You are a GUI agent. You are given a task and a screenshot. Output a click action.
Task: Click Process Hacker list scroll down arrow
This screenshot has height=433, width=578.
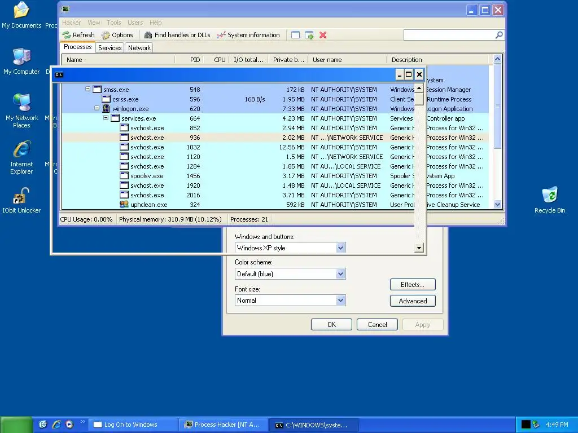pyautogui.click(x=497, y=205)
